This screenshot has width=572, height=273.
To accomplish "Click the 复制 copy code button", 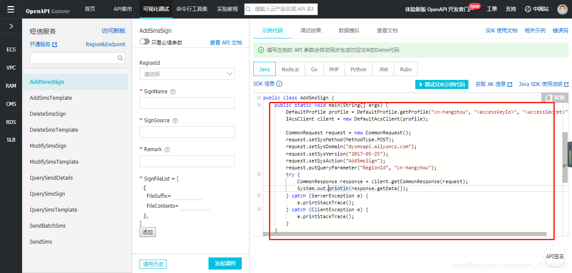I will [555, 98].
